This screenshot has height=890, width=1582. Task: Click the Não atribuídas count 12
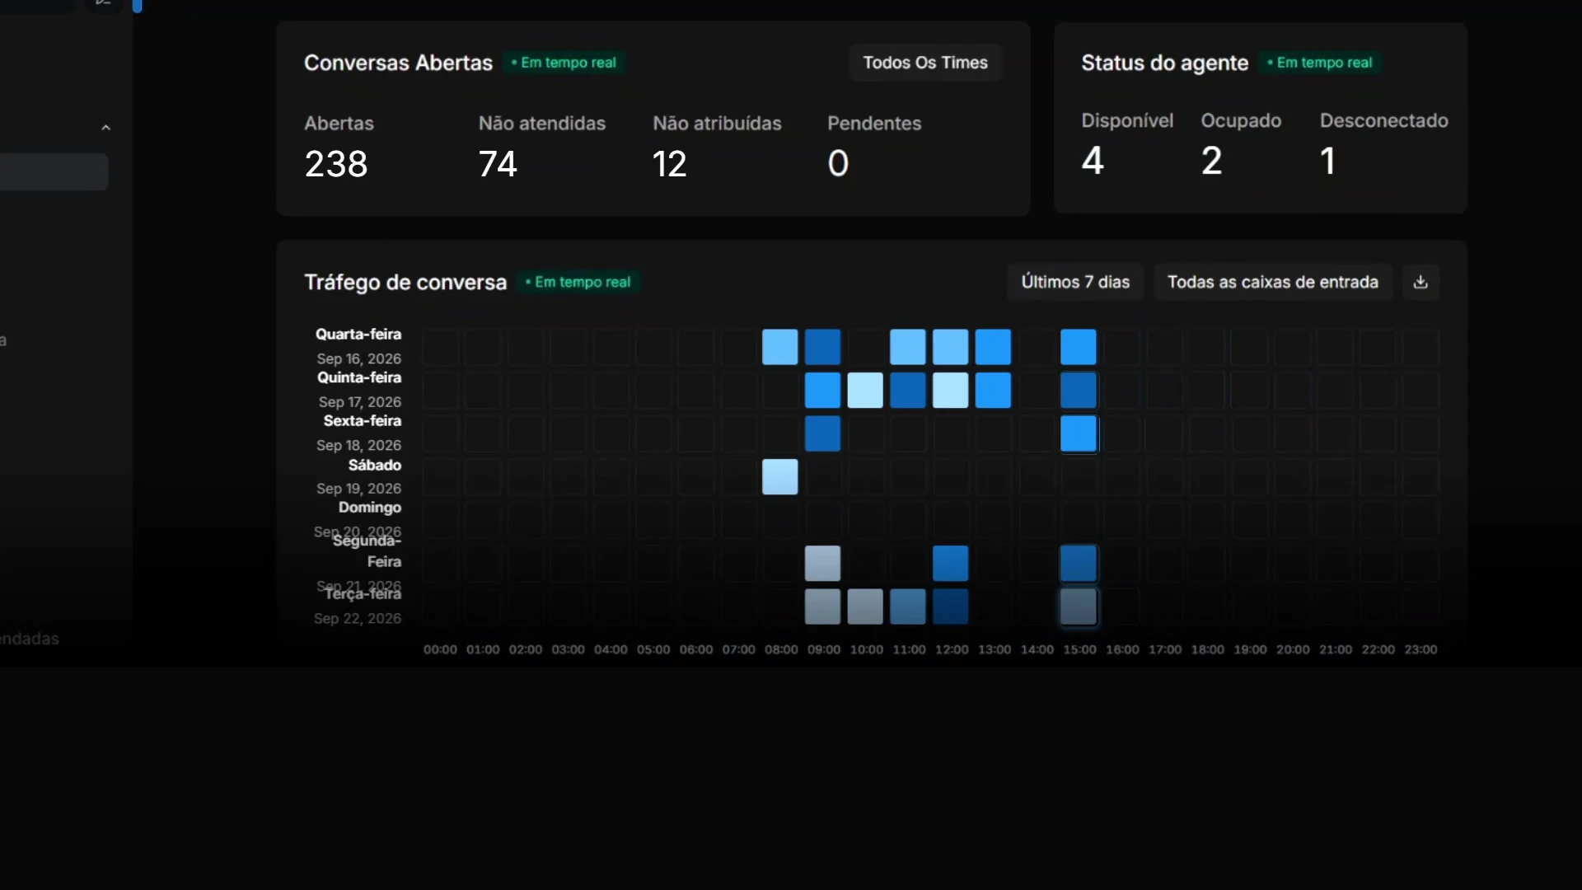tap(669, 164)
